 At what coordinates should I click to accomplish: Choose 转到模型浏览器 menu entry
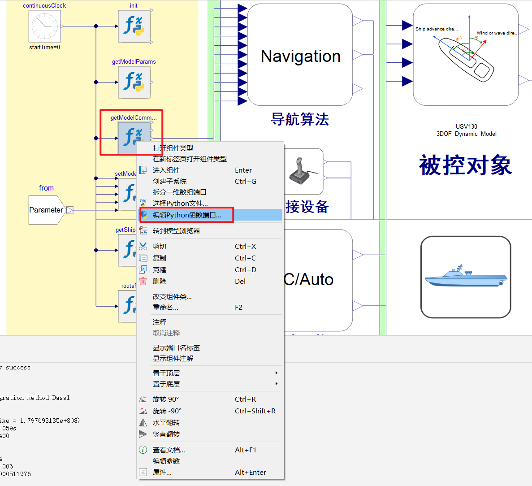pos(210,231)
